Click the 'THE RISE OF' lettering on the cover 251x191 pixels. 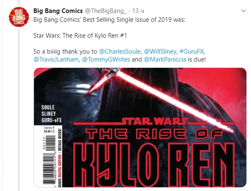coord(154,134)
